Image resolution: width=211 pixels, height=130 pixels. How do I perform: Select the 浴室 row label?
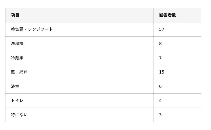[x=15, y=86]
